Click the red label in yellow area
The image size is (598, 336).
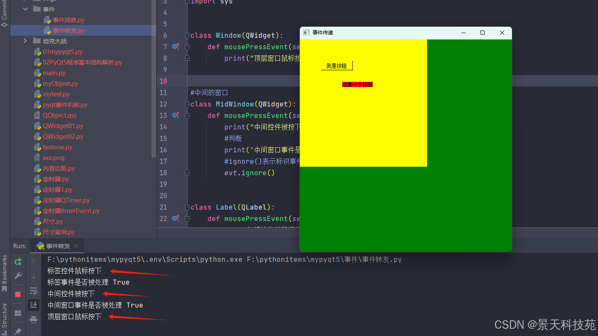pyautogui.click(x=357, y=84)
